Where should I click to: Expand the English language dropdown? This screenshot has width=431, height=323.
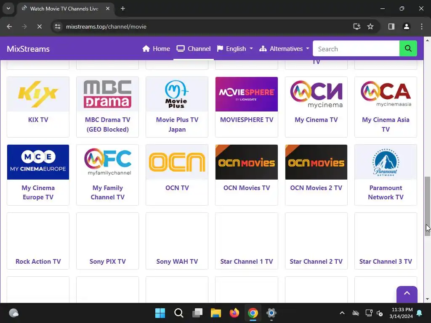pyautogui.click(x=235, y=49)
